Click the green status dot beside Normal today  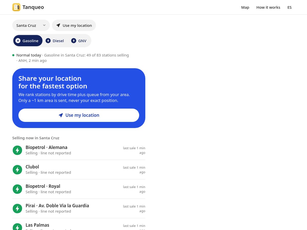(x=13, y=55)
